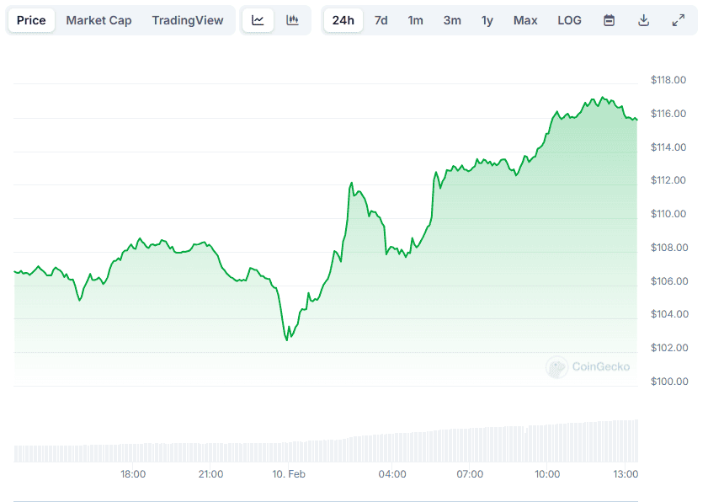Viewport: 708px width, 502px height.
Task: Select the Price tab
Action: pyautogui.click(x=31, y=20)
